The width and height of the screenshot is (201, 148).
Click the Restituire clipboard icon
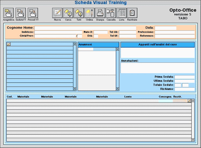tap(132, 13)
